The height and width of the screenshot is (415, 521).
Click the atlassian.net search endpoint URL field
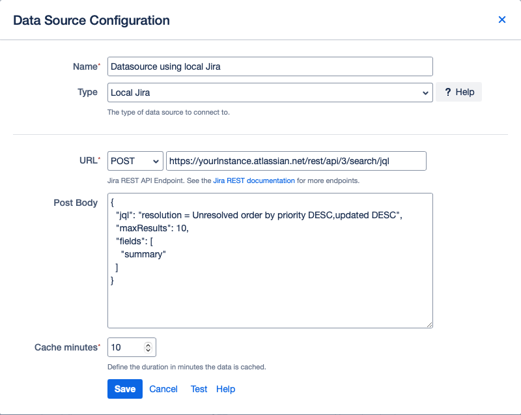pos(296,161)
